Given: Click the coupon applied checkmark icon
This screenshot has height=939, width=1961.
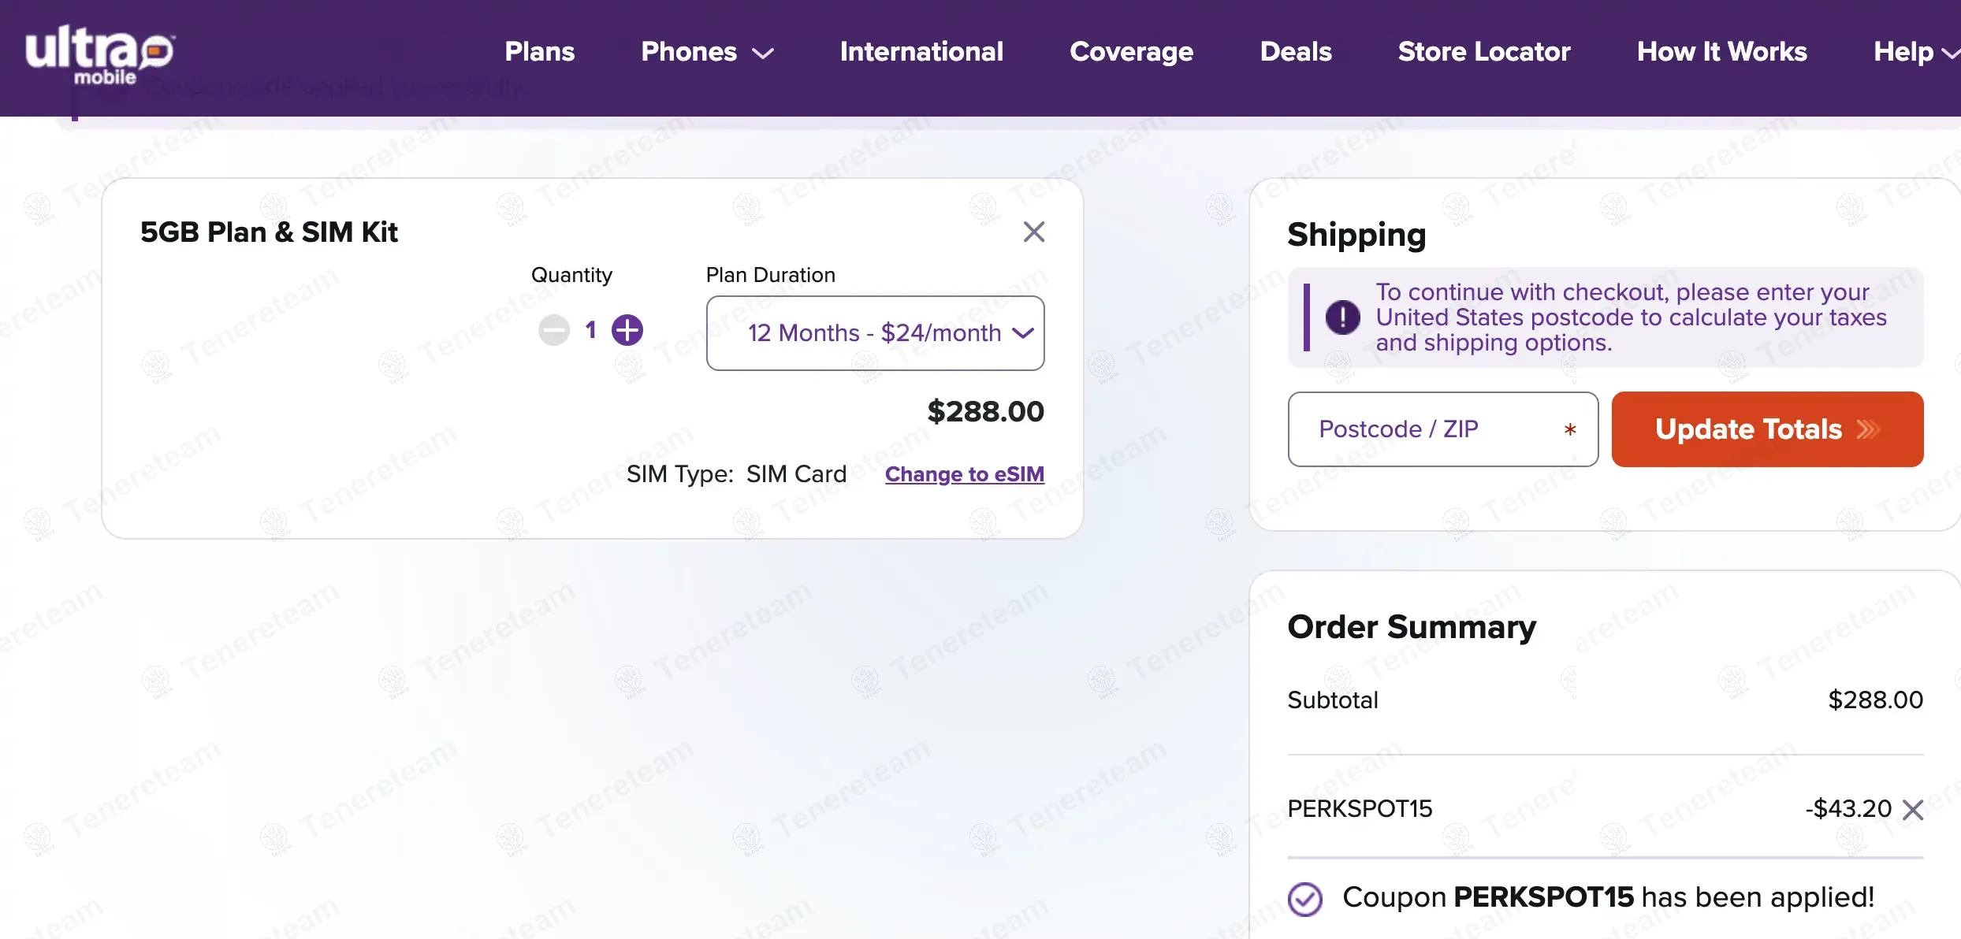Looking at the screenshot, I should coord(1305,899).
